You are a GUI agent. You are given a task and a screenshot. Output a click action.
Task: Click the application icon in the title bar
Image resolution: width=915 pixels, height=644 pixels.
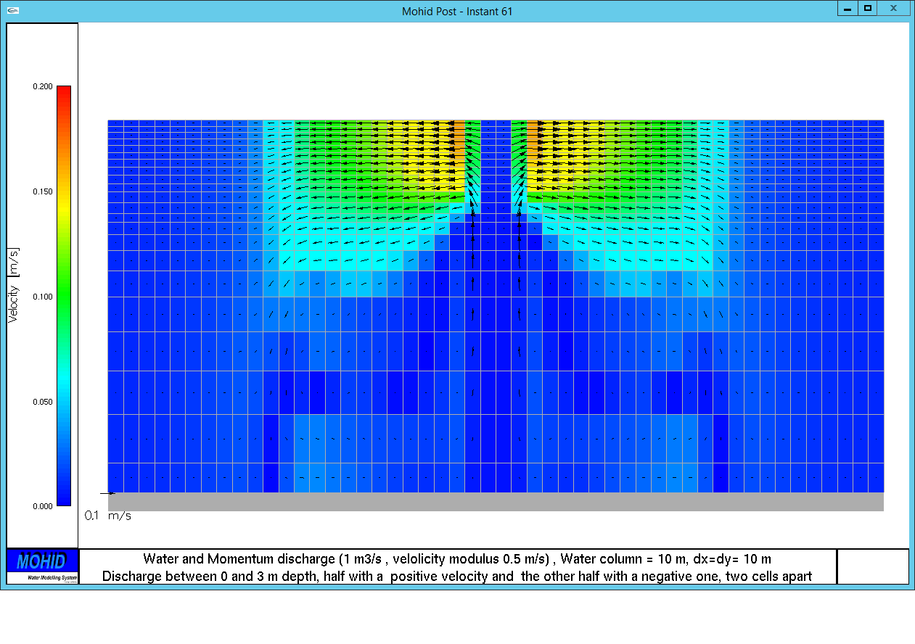(x=13, y=11)
